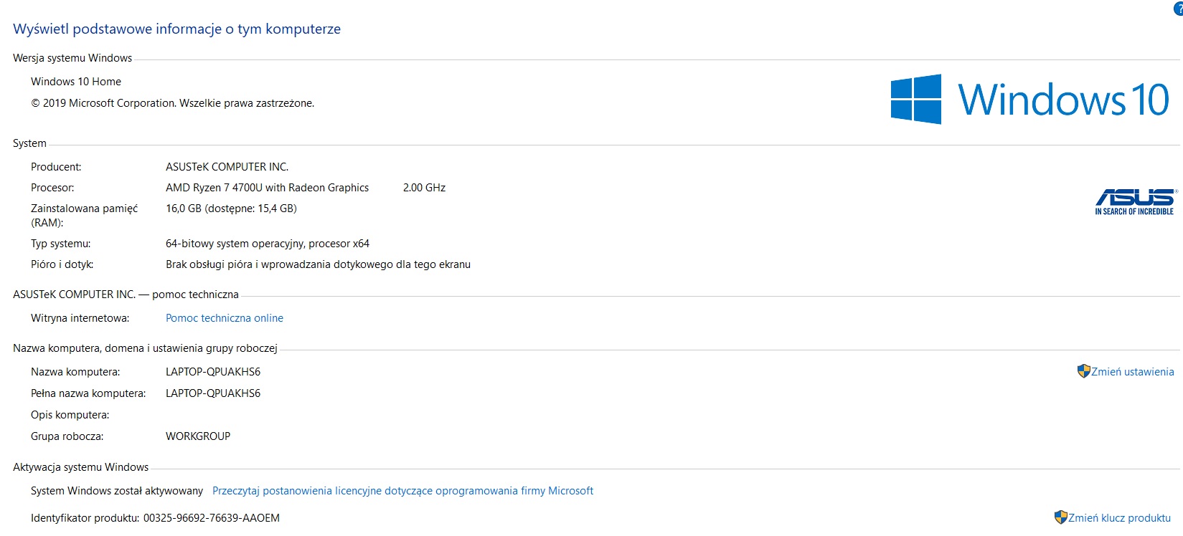This screenshot has height=536, width=1183.
Task: Select product ID 00325-96692-76639-AAOEM
Action: [x=212, y=518]
